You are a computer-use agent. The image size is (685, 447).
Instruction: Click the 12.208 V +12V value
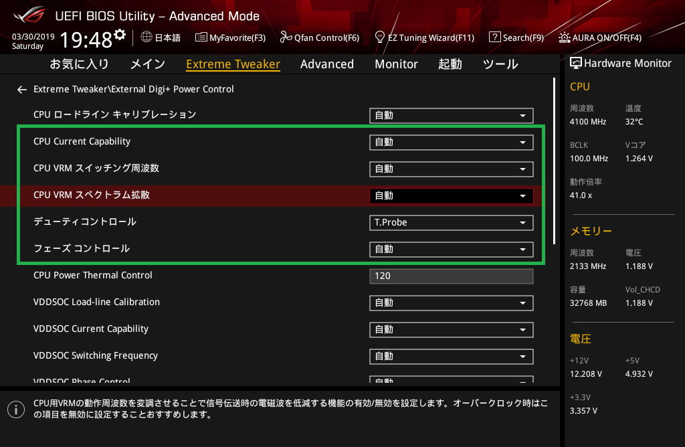(x=586, y=374)
